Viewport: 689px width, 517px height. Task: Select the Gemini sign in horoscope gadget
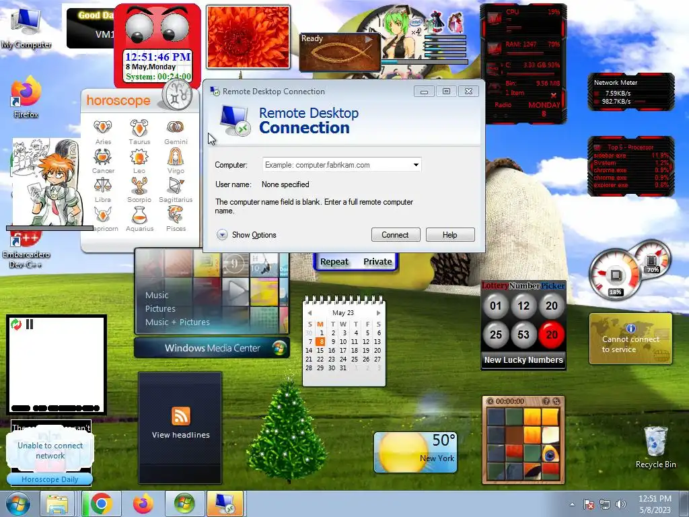pyautogui.click(x=176, y=132)
